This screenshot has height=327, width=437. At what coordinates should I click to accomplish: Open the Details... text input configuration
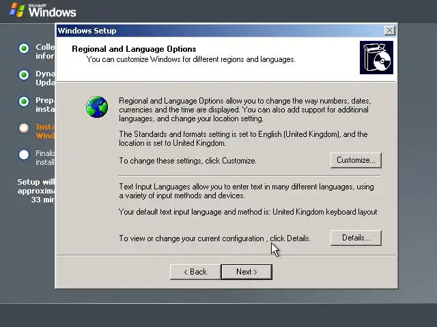(356, 238)
